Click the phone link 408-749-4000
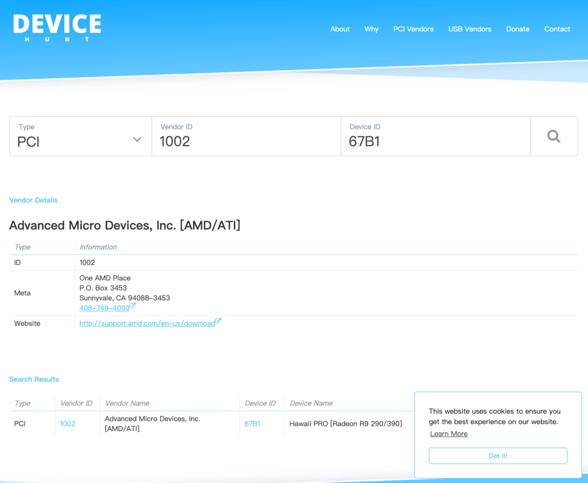 point(104,308)
